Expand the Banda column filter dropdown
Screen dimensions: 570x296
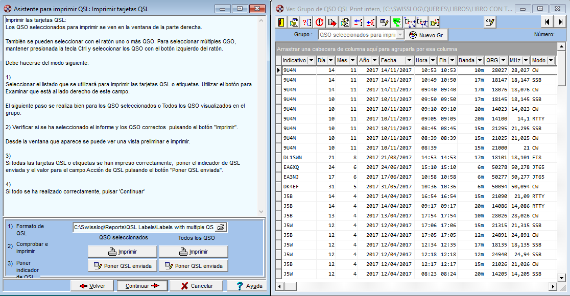(480, 60)
